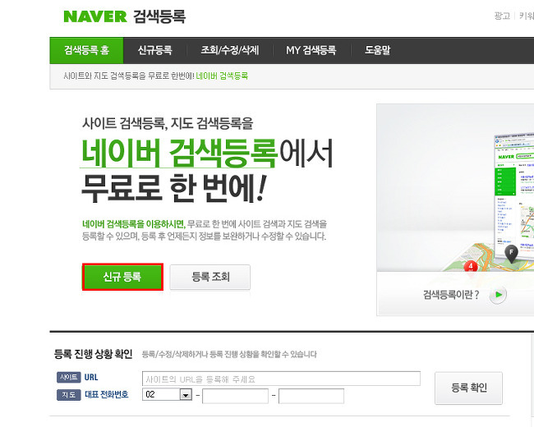Open the 검색등록 홈 tab
534x427 pixels.
(x=86, y=50)
